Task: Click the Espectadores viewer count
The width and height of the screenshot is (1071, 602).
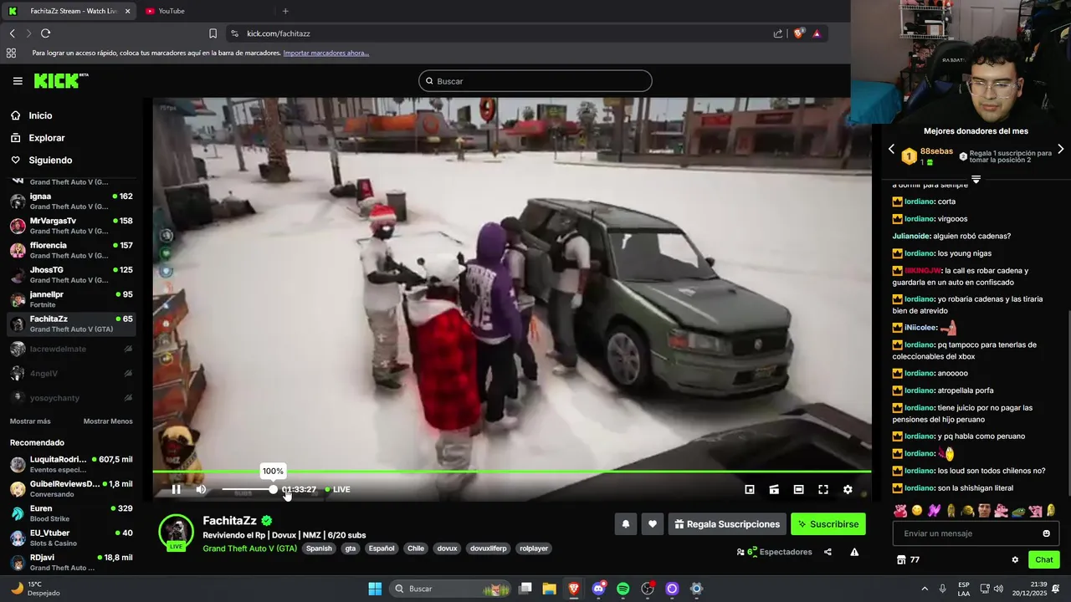Action: click(x=774, y=552)
